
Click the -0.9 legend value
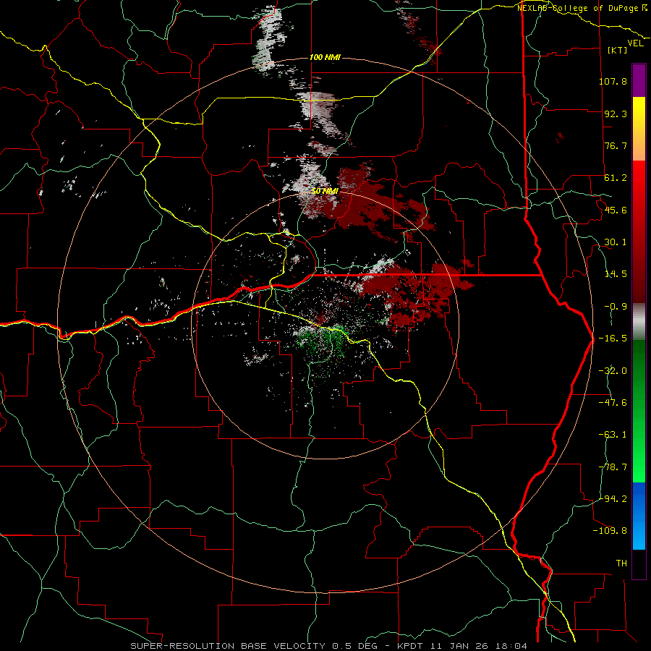(x=616, y=307)
